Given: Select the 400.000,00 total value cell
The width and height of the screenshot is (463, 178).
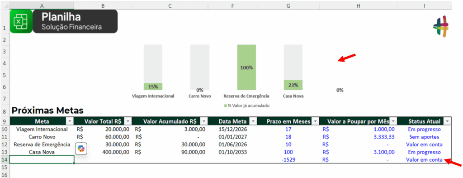Looking at the screenshot, I should (x=103, y=152).
